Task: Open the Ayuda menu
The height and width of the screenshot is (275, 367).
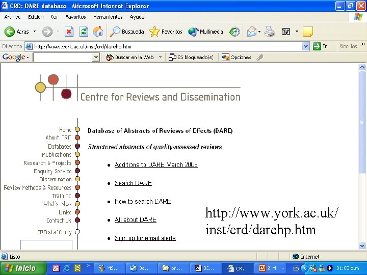Action: coord(137,17)
